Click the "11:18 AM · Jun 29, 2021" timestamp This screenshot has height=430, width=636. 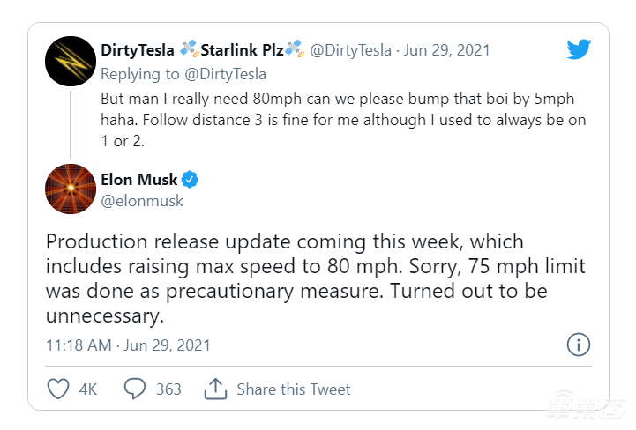[127, 345]
